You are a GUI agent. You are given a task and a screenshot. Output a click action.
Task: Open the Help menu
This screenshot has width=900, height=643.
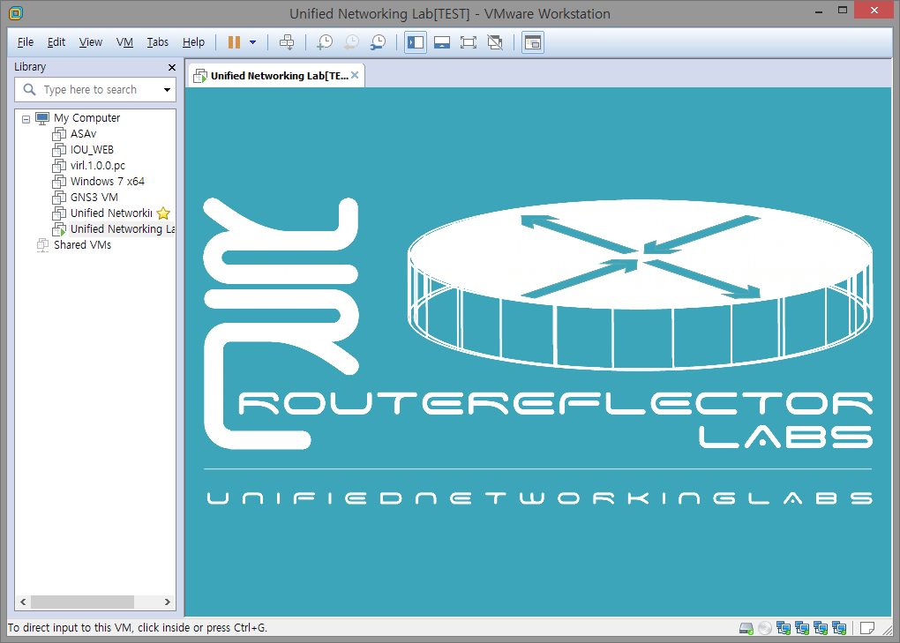point(193,41)
